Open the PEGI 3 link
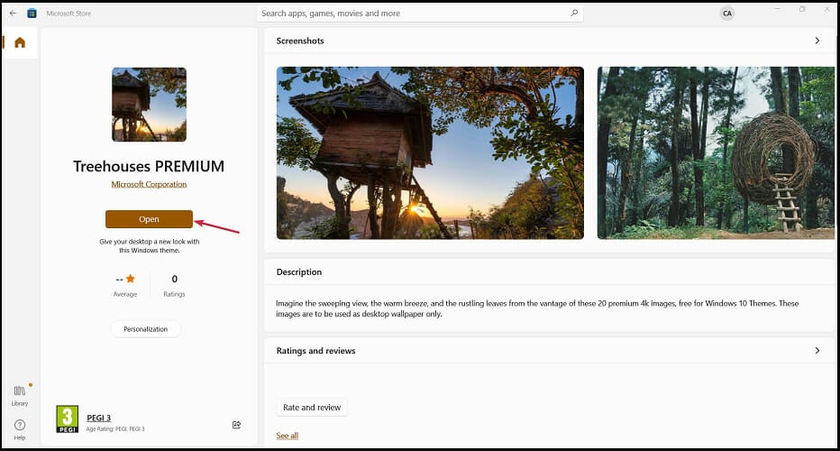The height and width of the screenshot is (451, 840). (x=98, y=418)
